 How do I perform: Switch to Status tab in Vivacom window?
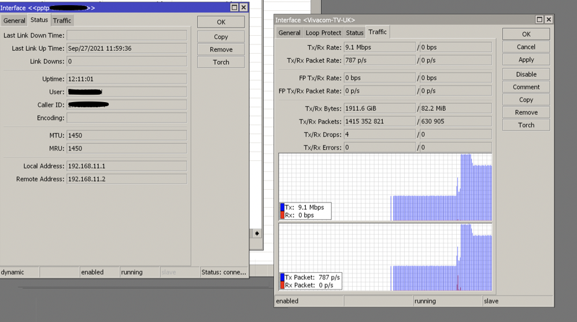pyautogui.click(x=354, y=33)
